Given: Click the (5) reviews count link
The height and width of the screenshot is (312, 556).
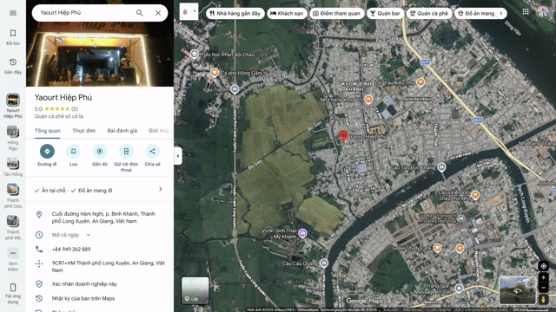Looking at the screenshot, I should click(x=75, y=109).
